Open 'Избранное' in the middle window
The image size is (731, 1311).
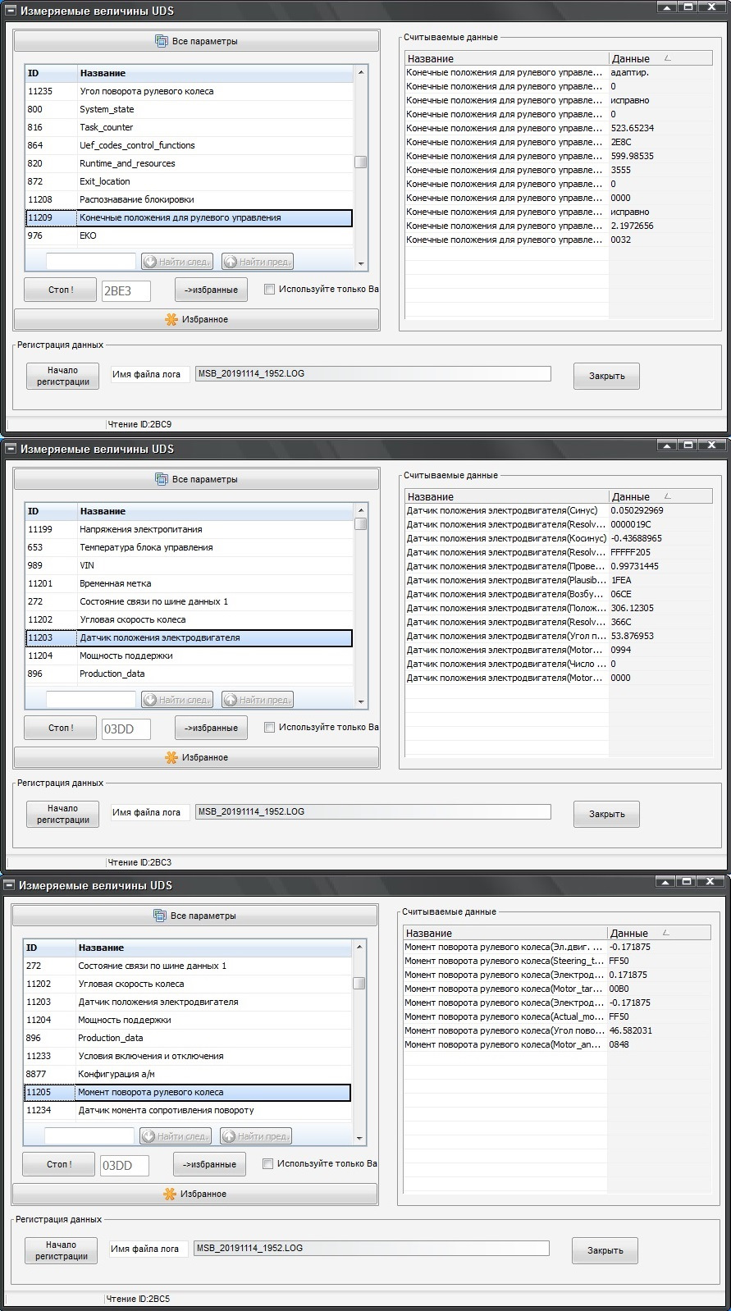197,757
